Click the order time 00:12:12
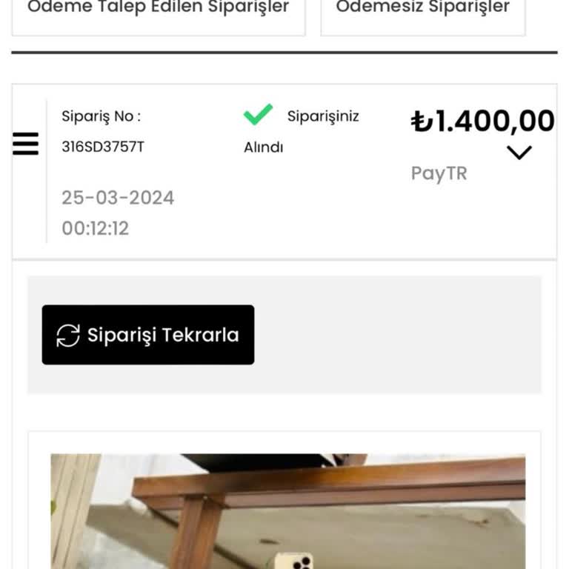Viewport: 569px width, 569px height. (x=96, y=228)
